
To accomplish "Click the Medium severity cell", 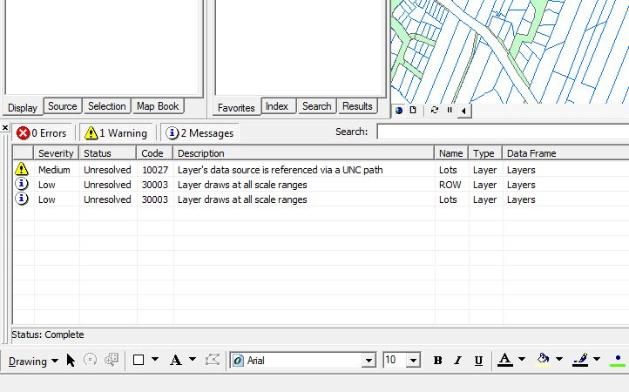I will click(54, 170).
